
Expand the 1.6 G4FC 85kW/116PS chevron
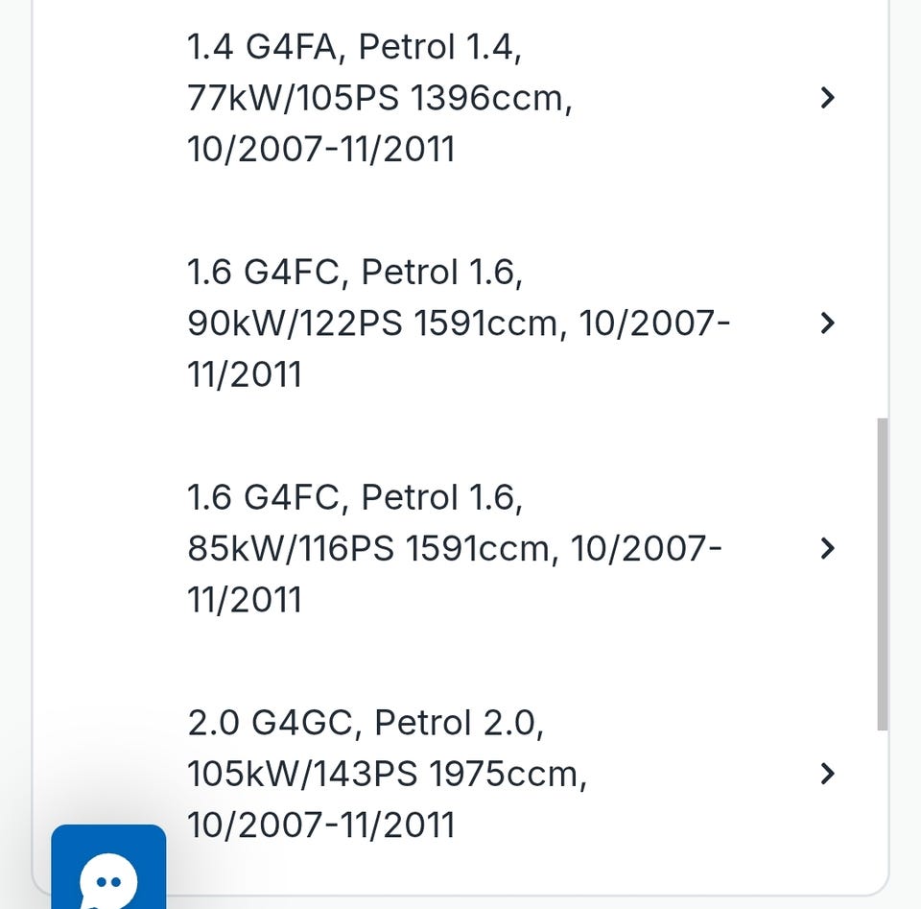click(828, 547)
